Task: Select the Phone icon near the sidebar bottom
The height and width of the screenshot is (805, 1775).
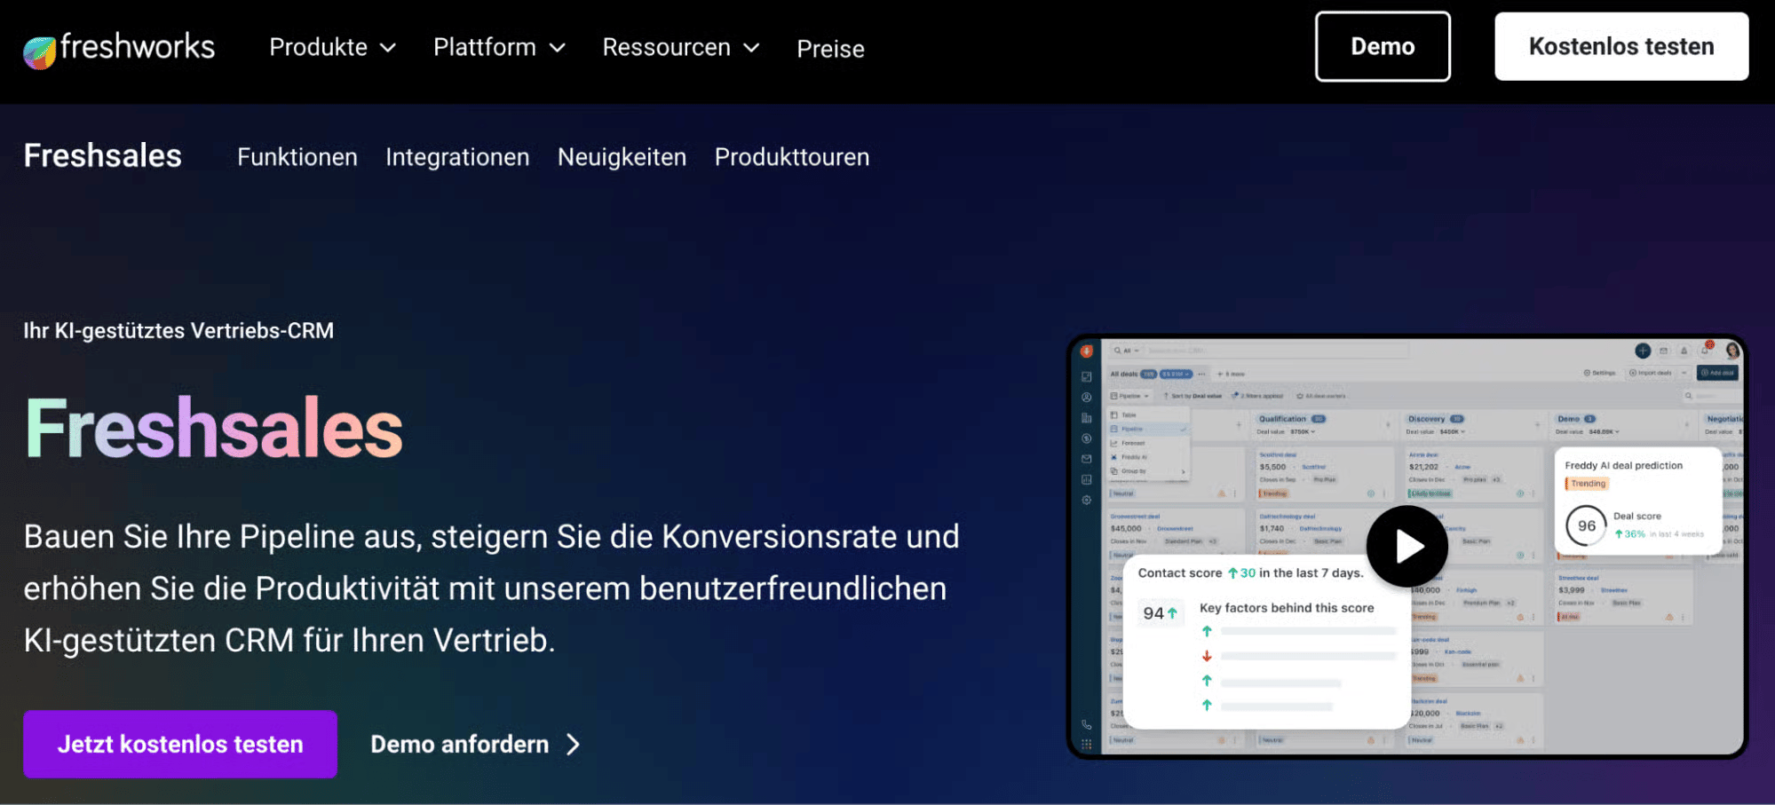Action: point(1085,726)
